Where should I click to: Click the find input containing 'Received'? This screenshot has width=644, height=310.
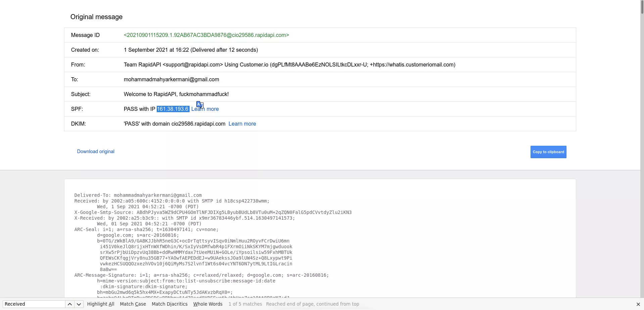click(x=34, y=304)
